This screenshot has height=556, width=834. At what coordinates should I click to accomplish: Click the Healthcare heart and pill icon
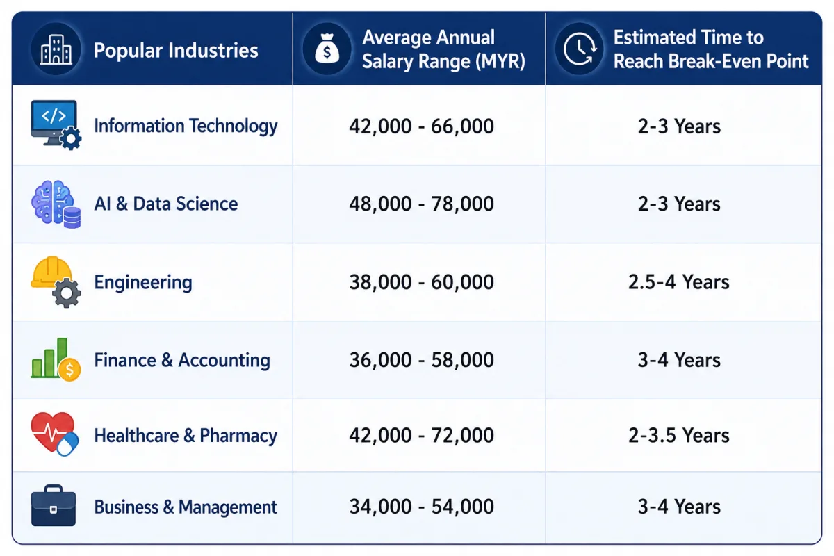[56, 435]
